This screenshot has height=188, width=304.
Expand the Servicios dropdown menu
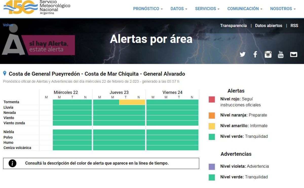207,9
